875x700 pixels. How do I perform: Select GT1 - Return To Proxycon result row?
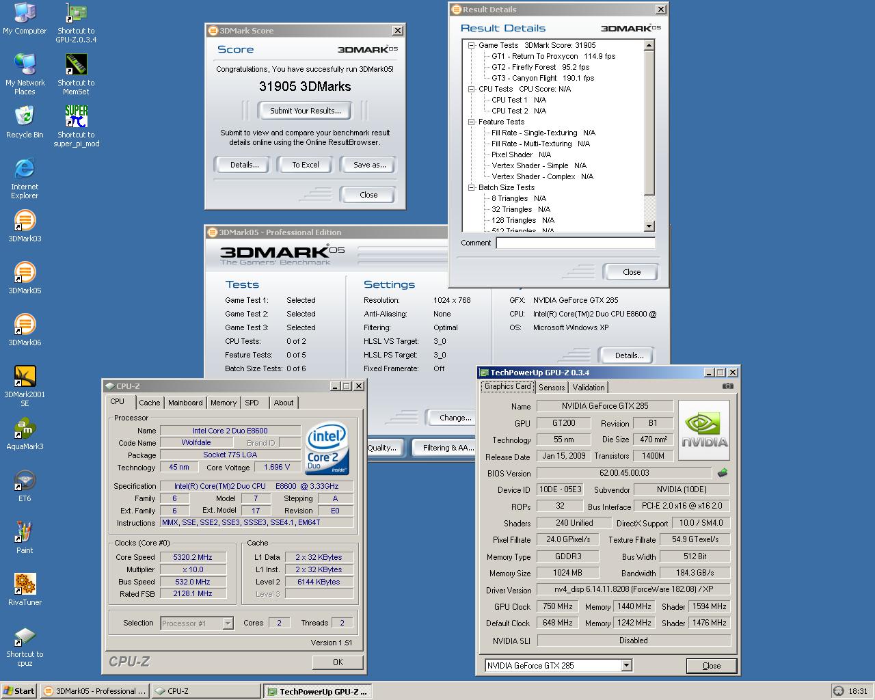(553, 56)
